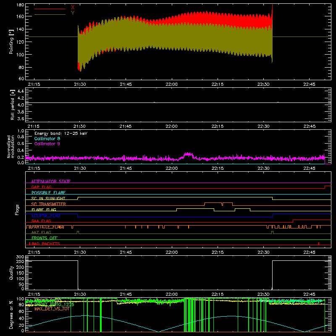Click 22:45 time label under Roll period plot
This screenshot has width=336, height=336.
click(x=309, y=126)
